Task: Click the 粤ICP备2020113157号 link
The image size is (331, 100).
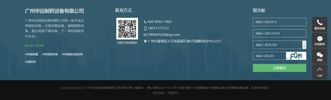Action: coord(162,88)
